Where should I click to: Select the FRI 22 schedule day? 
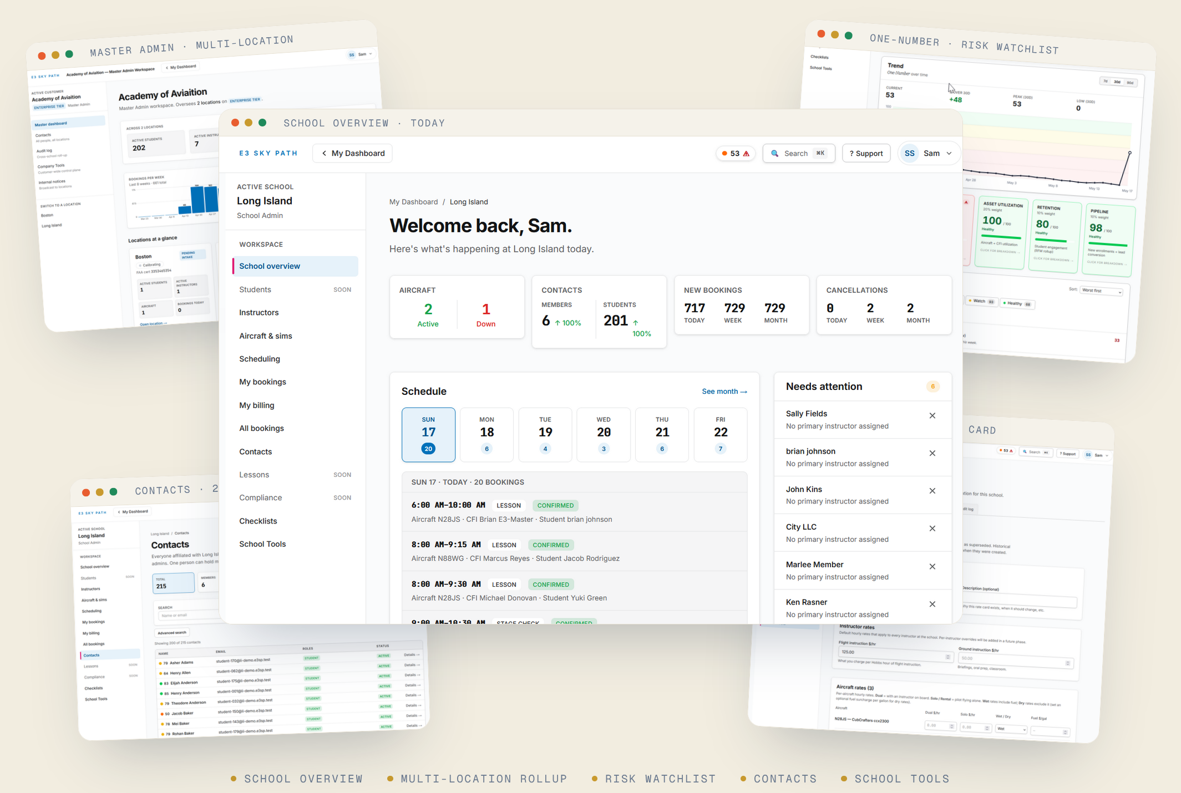(721, 435)
